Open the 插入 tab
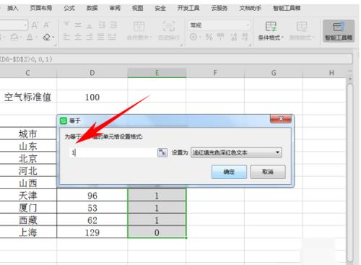361x265 pixels. [x=12, y=8]
